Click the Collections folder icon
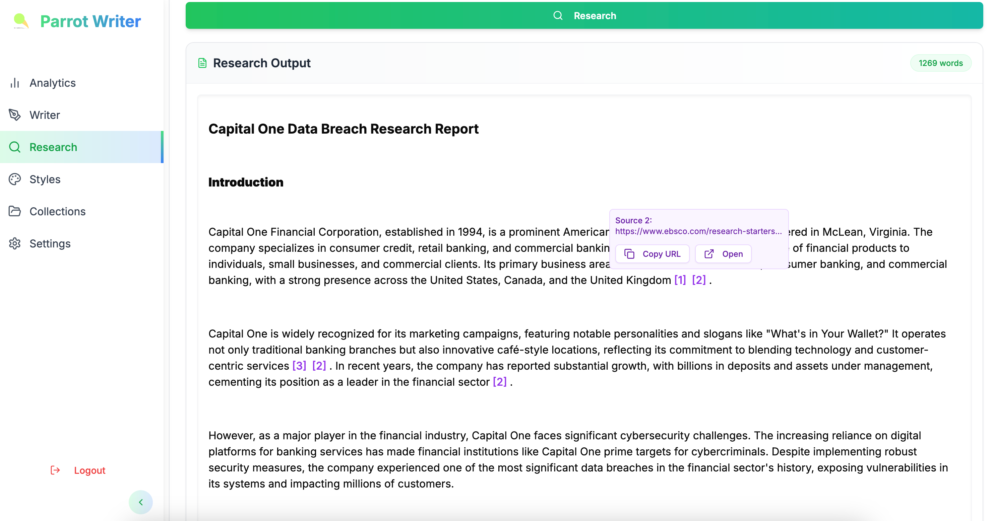 point(15,211)
